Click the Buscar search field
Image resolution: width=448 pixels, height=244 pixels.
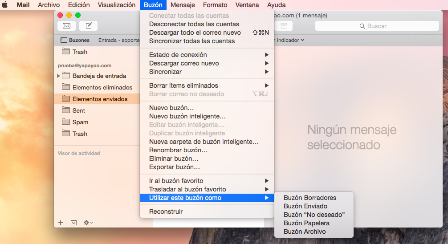pos(377,26)
